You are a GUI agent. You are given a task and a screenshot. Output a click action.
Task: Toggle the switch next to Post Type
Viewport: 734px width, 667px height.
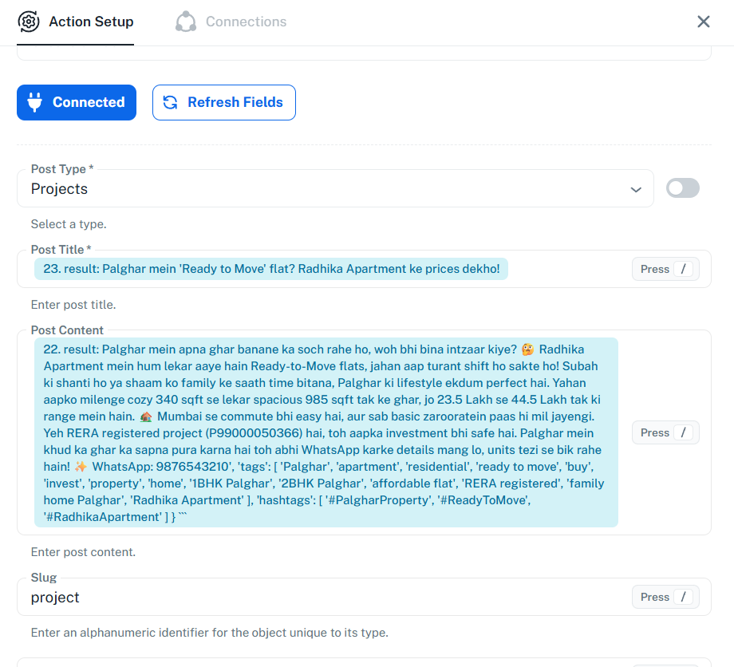(x=682, y=188)
